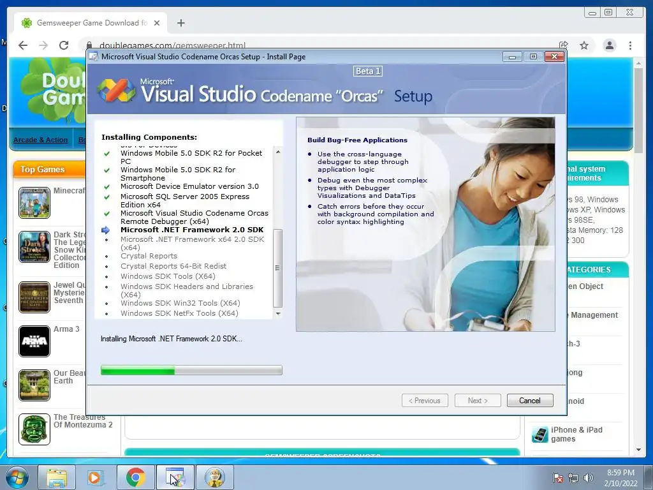Click blue arrow next to current component
The width and height of the screenshot is (653, 490).
tap(106, 230)
